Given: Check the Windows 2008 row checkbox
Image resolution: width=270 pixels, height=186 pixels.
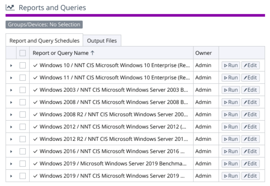Looking at the screenshot, I should click(22, 102).
